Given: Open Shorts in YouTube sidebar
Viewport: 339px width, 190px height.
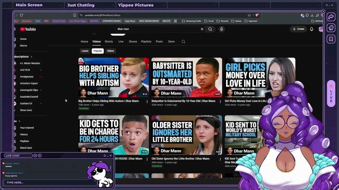Looking at the screenshot, I should 24,46.
